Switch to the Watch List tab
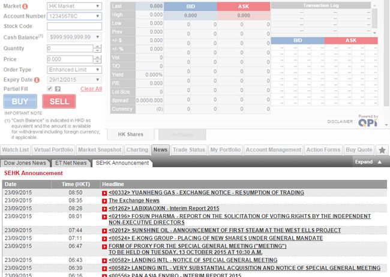 click(x=16, y=150)
